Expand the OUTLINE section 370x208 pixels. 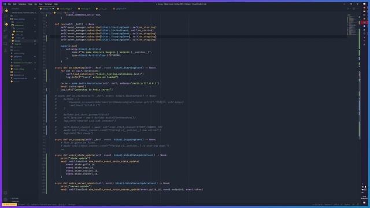pos(14,198)
